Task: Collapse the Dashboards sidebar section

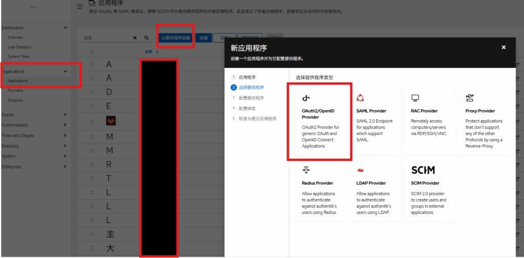Action: pyautogui.click(x=65, y=28)
